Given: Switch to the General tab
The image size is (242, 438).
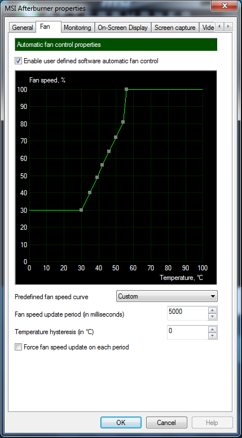Looking at the screenshot, I should pyautogui.click(x=23, y=28).
